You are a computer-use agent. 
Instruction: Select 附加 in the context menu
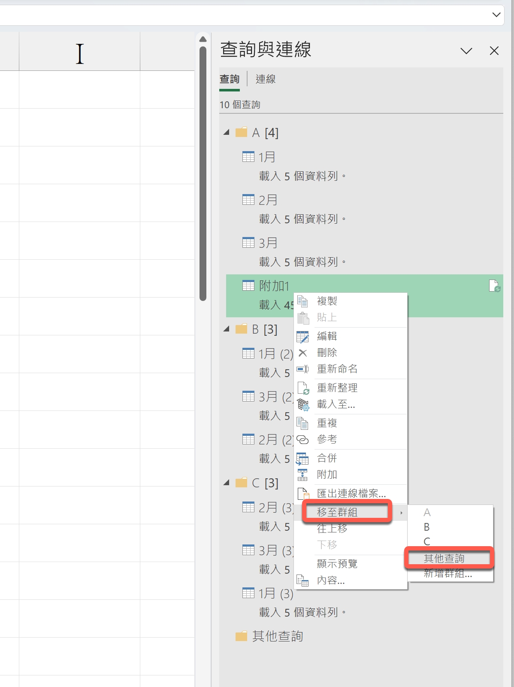point(327,475)
